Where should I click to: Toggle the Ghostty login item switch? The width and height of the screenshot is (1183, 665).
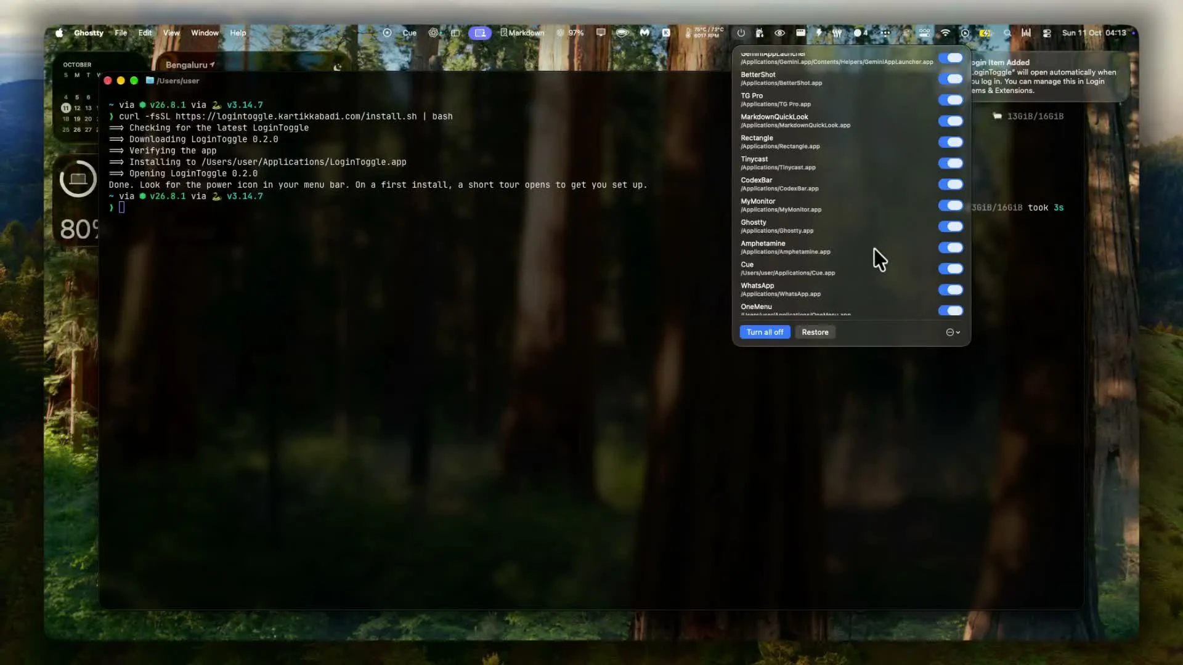(x=951, y=227)
